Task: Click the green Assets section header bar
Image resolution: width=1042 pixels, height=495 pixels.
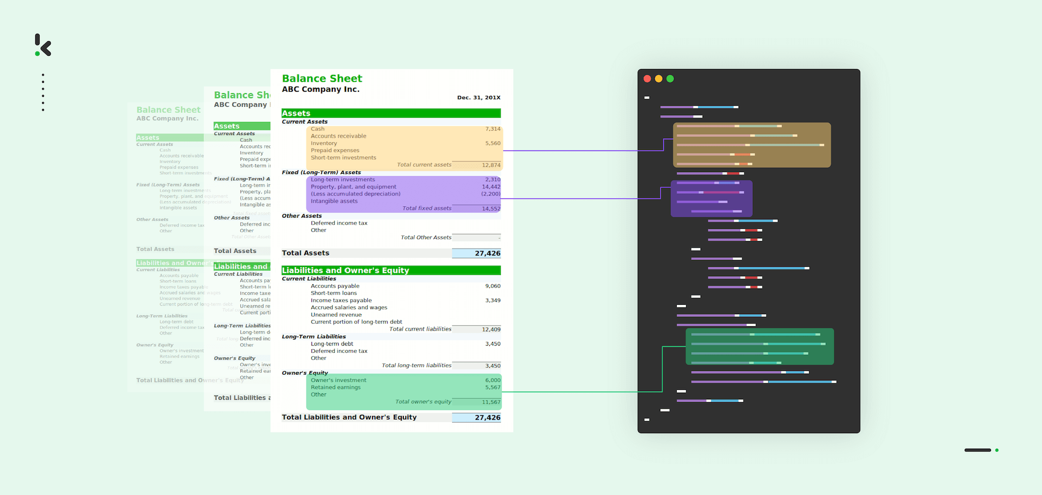Action: point(391,113)
